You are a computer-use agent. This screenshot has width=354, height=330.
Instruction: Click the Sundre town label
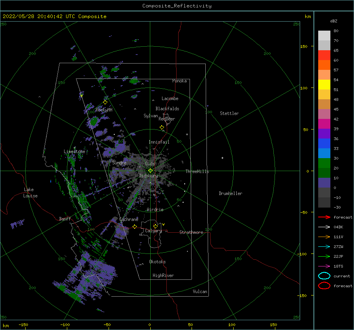119,163
